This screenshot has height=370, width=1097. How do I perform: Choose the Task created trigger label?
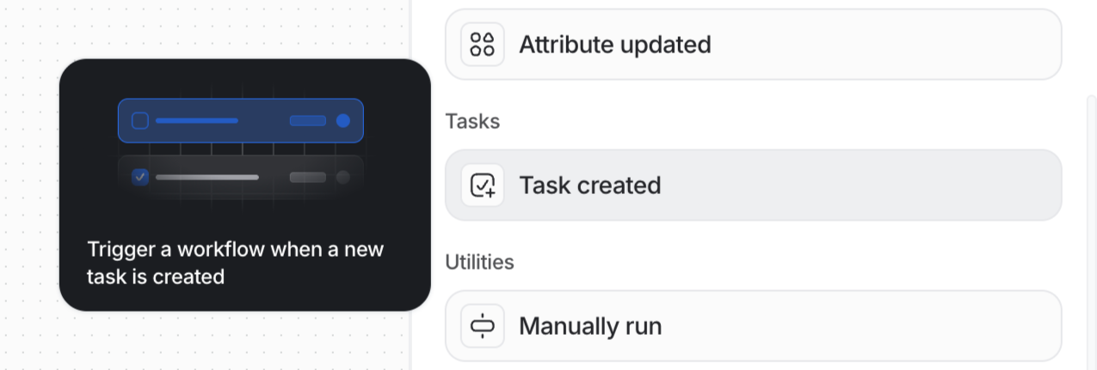589,185
